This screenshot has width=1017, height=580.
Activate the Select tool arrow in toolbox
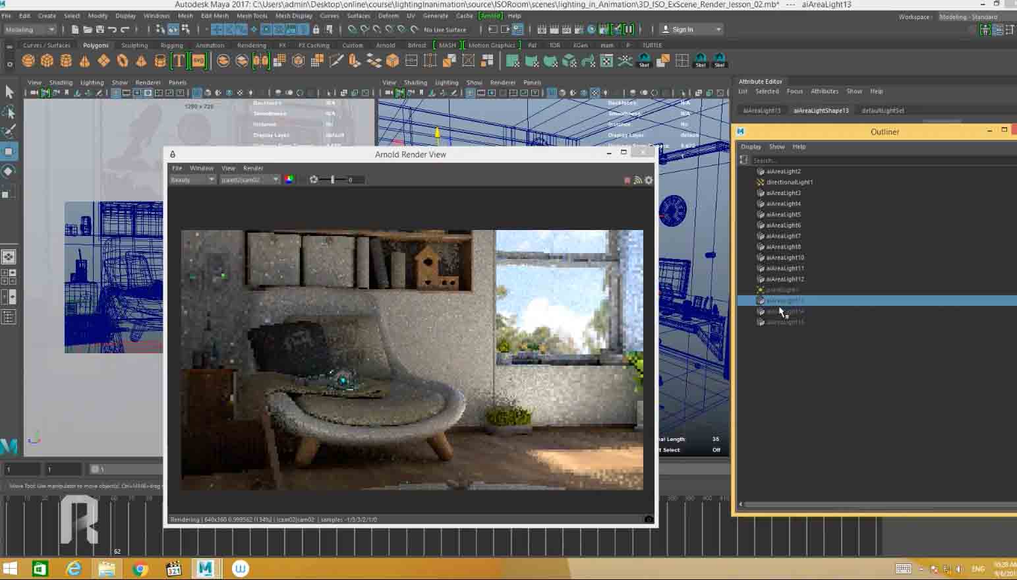(9, 92)
